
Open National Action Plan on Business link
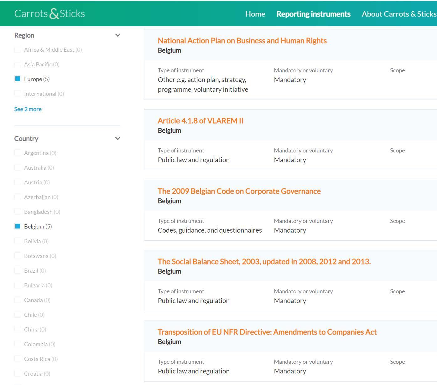coord(242,41)
